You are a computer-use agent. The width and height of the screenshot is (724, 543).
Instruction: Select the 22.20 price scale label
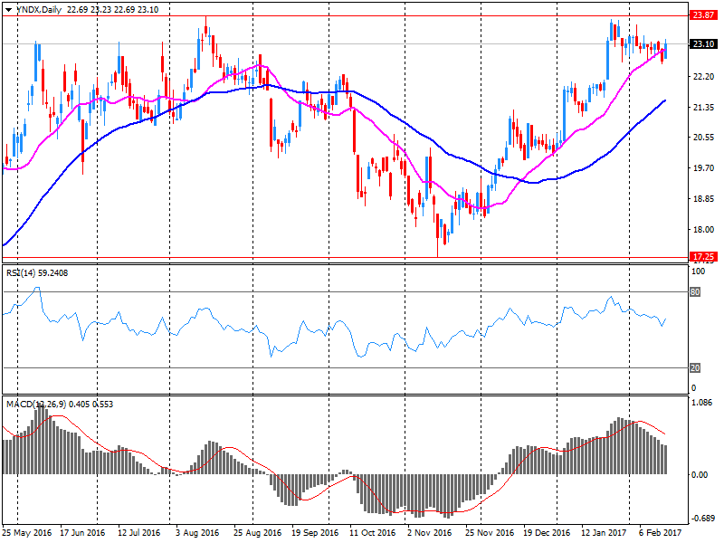(x=703, y=77)
